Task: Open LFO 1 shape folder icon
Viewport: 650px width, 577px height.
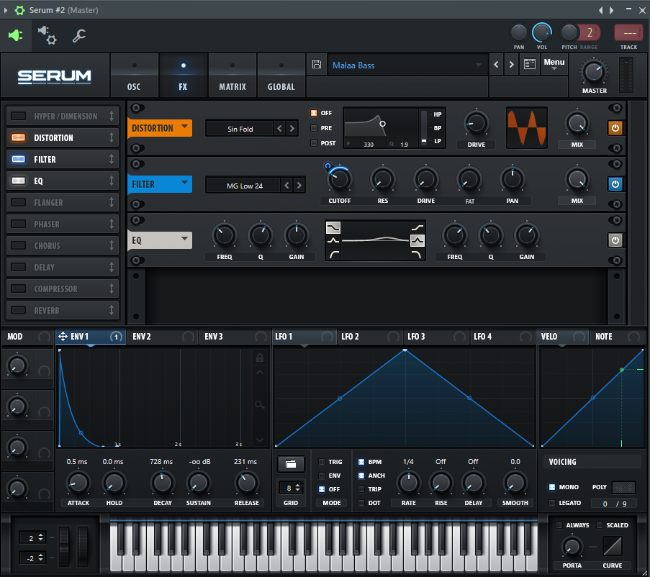Action: pos(291,464)
